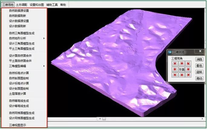Click the bottom-center view arrow icon
The height and width of the screenshot is (129, 207).
pos(182,75)
